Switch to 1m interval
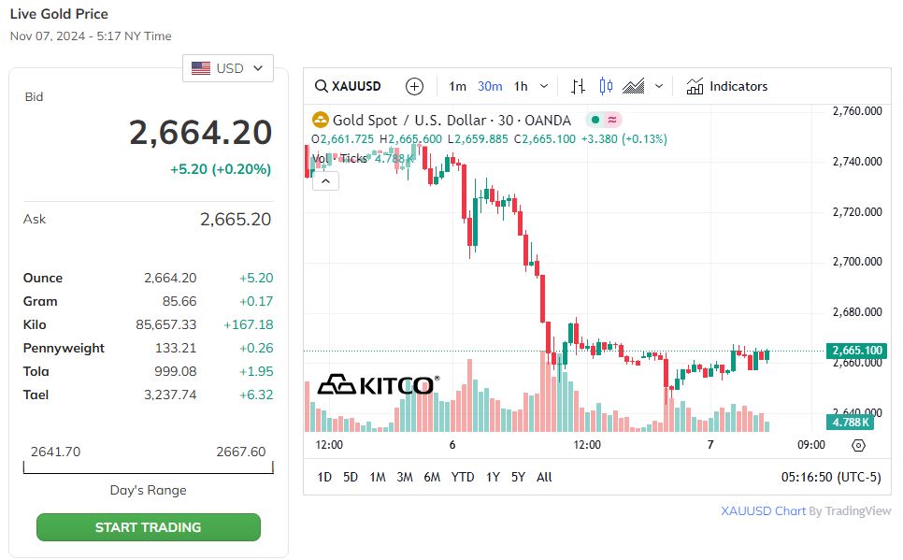Viewport: 903px width, 560px height. 457,86
